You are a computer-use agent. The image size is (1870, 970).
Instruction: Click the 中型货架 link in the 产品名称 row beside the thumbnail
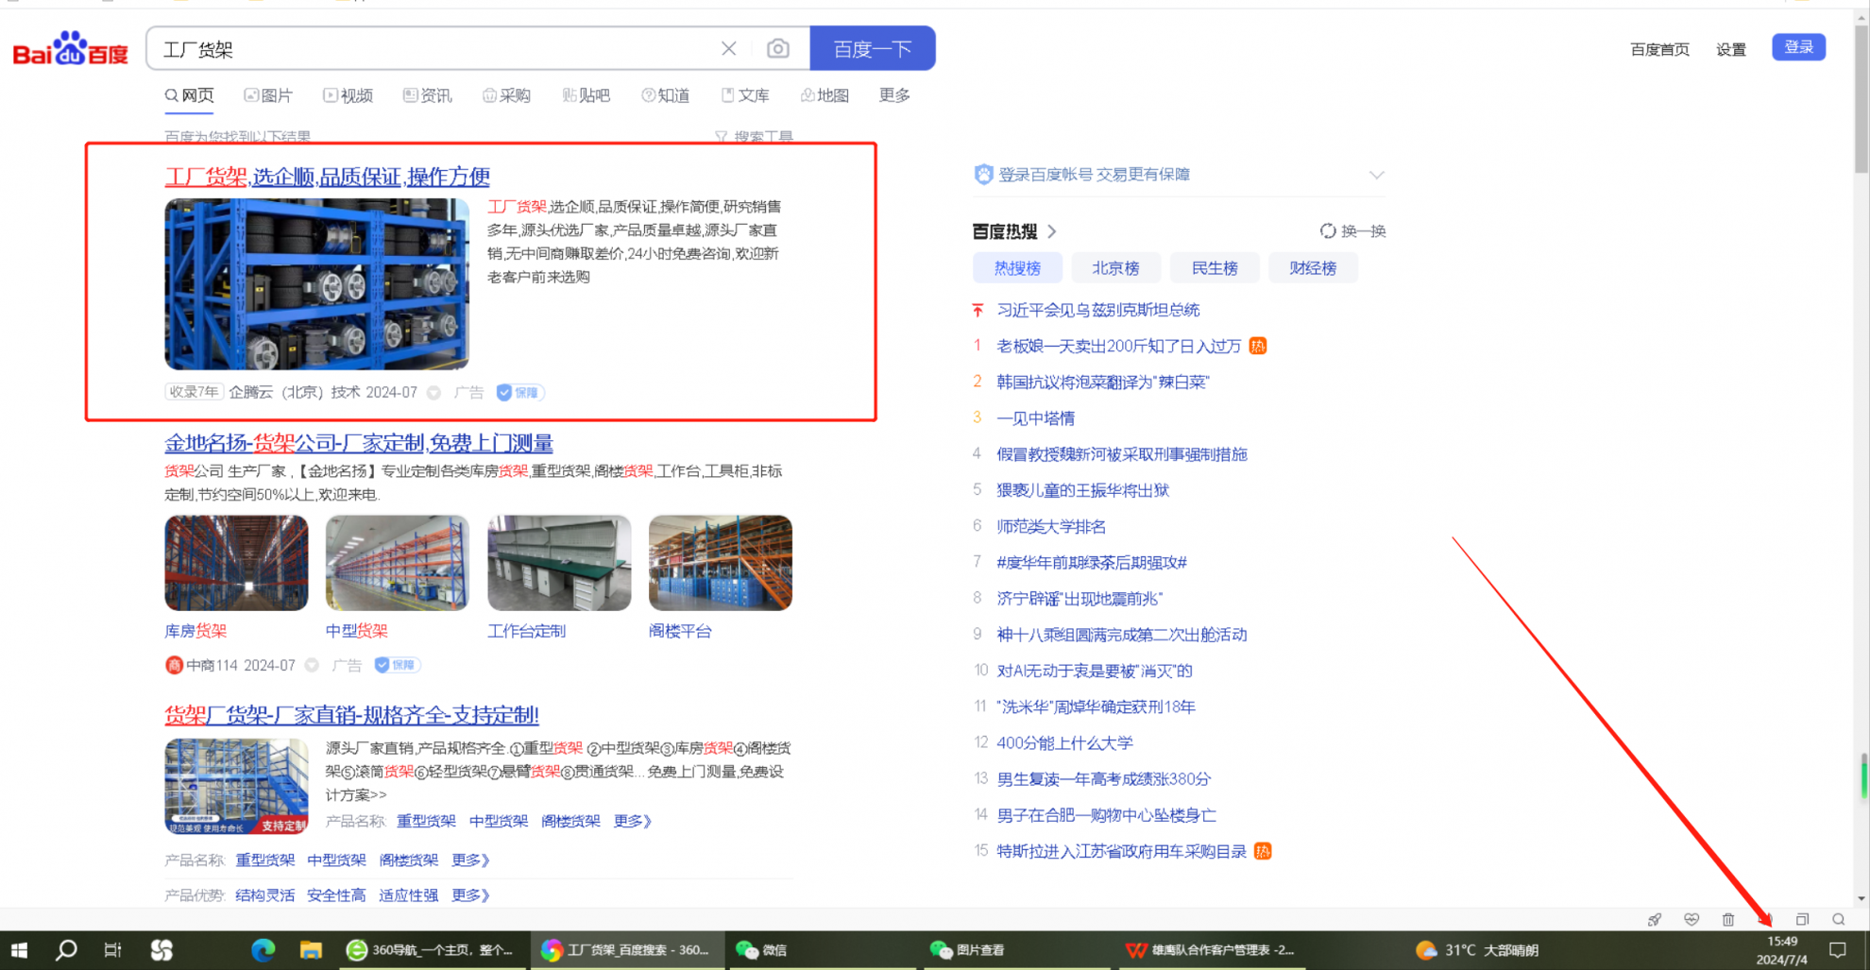(x=499, y=821)
